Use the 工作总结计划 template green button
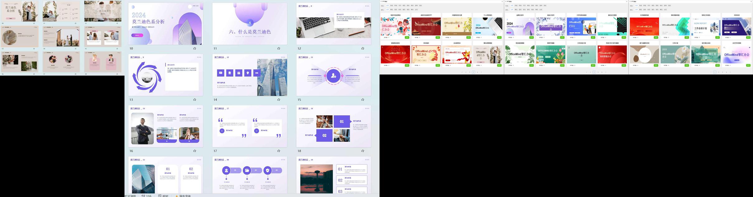This screenshot has height=197, width=753. tap(593, 65)
